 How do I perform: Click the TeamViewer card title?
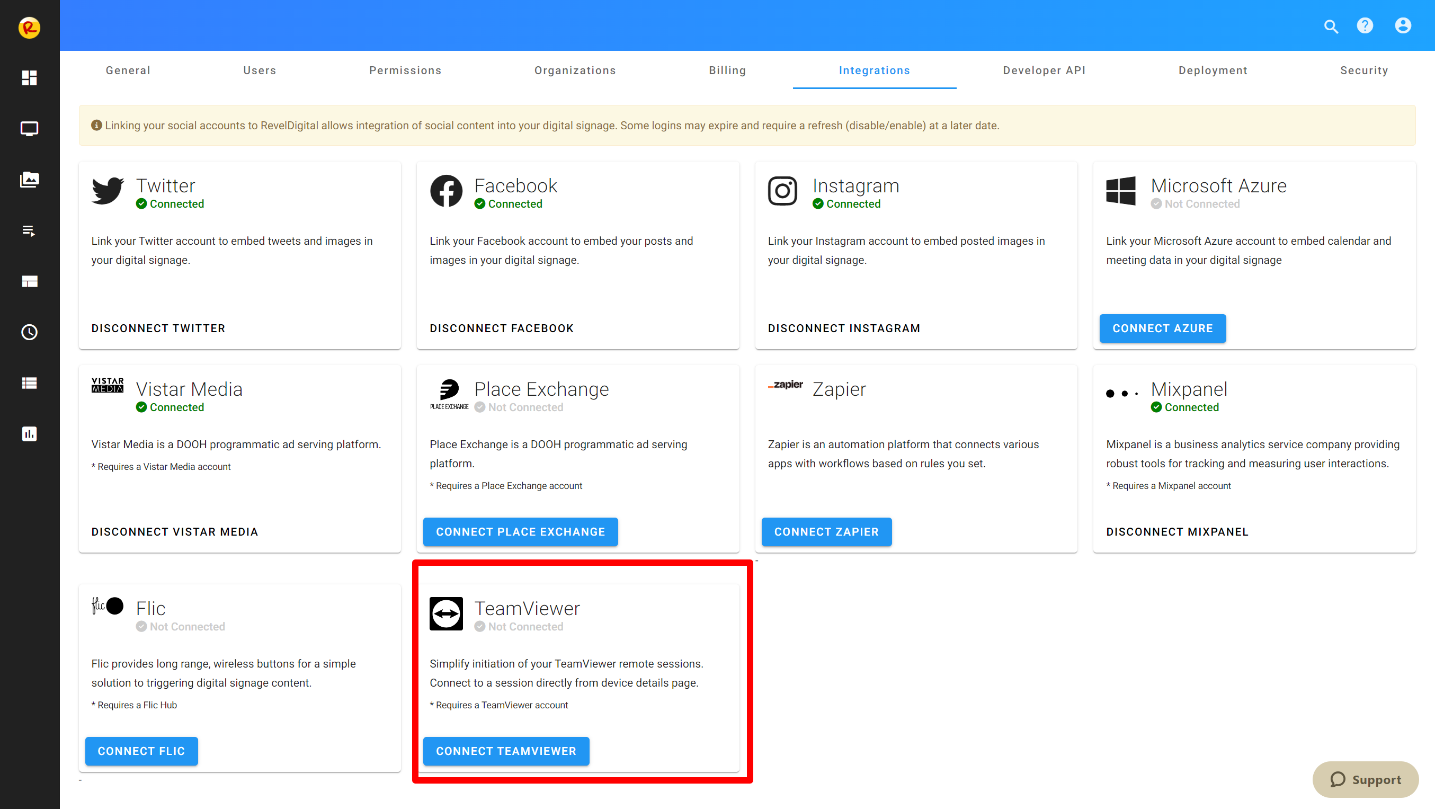[527, 608]
